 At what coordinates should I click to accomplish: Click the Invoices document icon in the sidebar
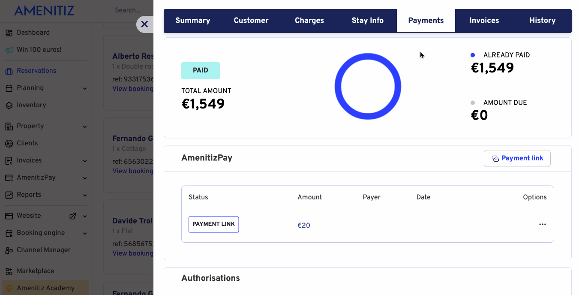click(9, 160)
